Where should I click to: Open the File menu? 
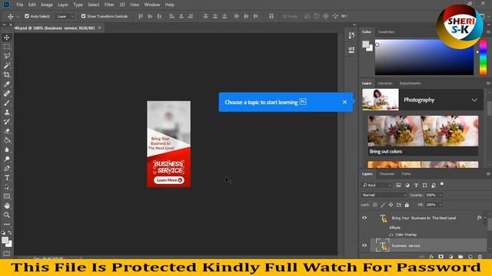(x=20, y=5)
